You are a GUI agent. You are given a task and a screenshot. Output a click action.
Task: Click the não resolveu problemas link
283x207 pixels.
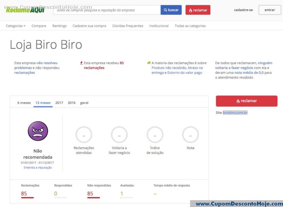pyautogui.click(x=36, y=65)
